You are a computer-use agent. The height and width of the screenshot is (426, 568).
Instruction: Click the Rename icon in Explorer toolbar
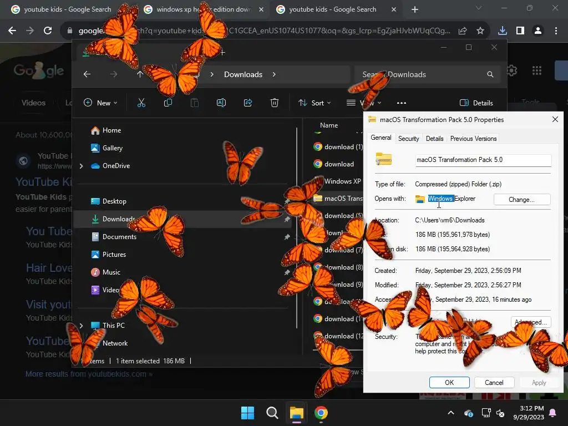(x=221, y=103)
